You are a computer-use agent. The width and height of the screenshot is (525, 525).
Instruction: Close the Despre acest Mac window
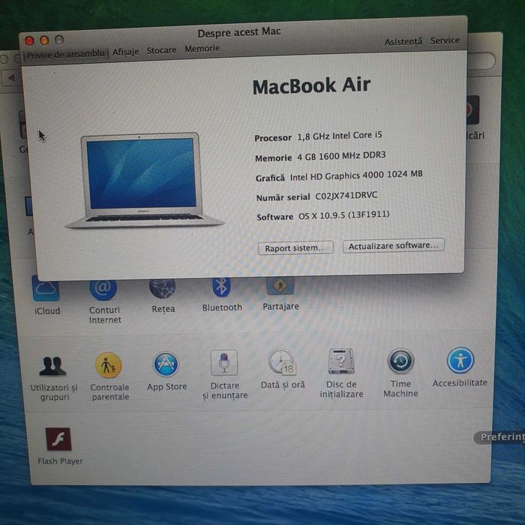click(29, 40)
